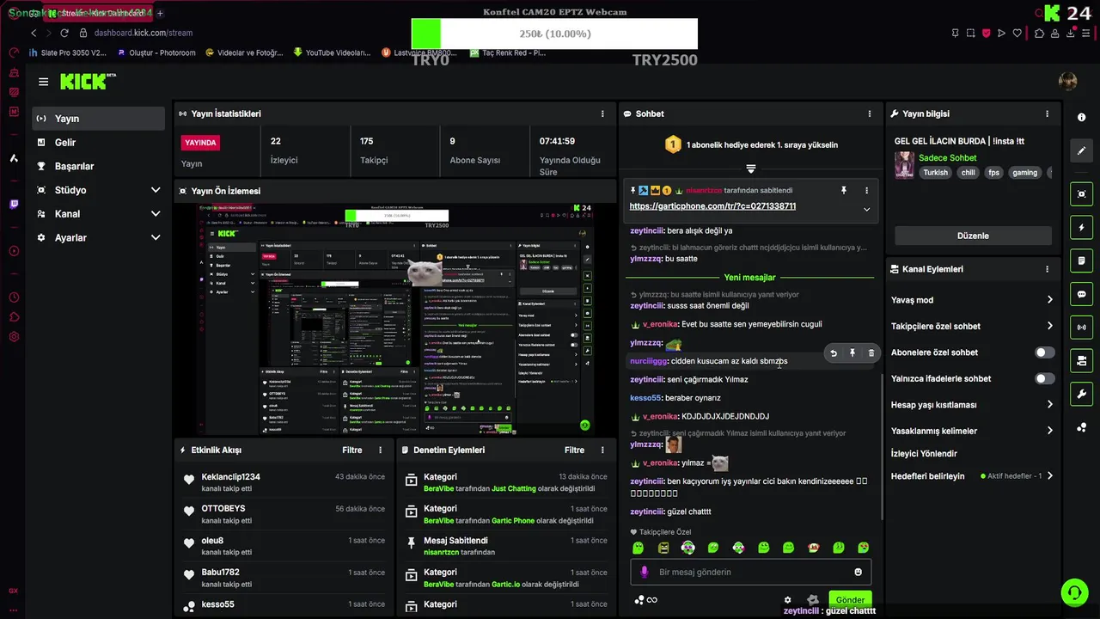Viewport: 1100px width, 619px height.
Task: Open the garticphone.com pinned link
Action: point(712,206)
